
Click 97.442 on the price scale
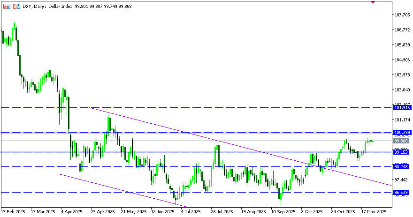(401, 180)
